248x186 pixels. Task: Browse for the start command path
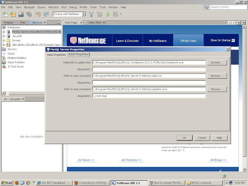(x=217, y=76)
